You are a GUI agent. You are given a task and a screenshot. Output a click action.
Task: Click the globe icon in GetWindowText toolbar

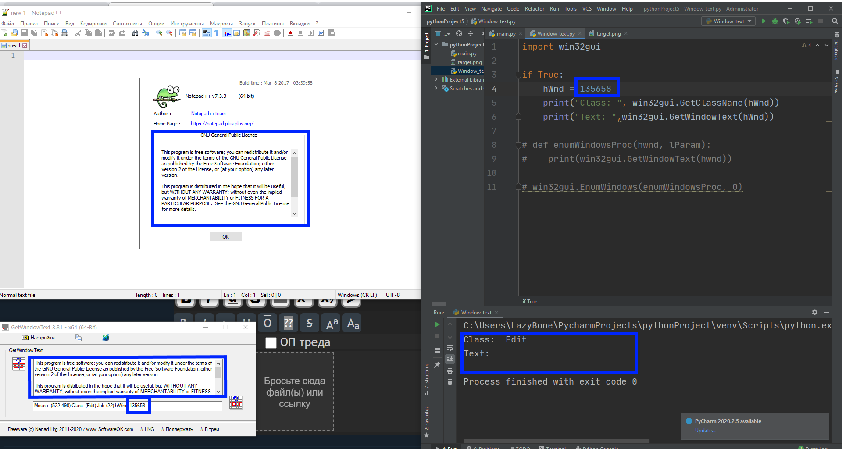[106, 338]
